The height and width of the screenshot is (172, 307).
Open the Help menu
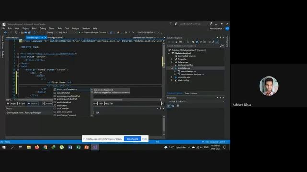tap(95, 29)
